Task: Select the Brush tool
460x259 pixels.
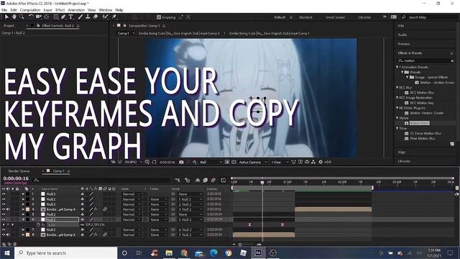Action: [x=80, y=17]
